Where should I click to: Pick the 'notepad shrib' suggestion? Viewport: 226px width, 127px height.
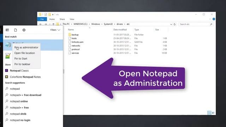click(x=18, y=114)
